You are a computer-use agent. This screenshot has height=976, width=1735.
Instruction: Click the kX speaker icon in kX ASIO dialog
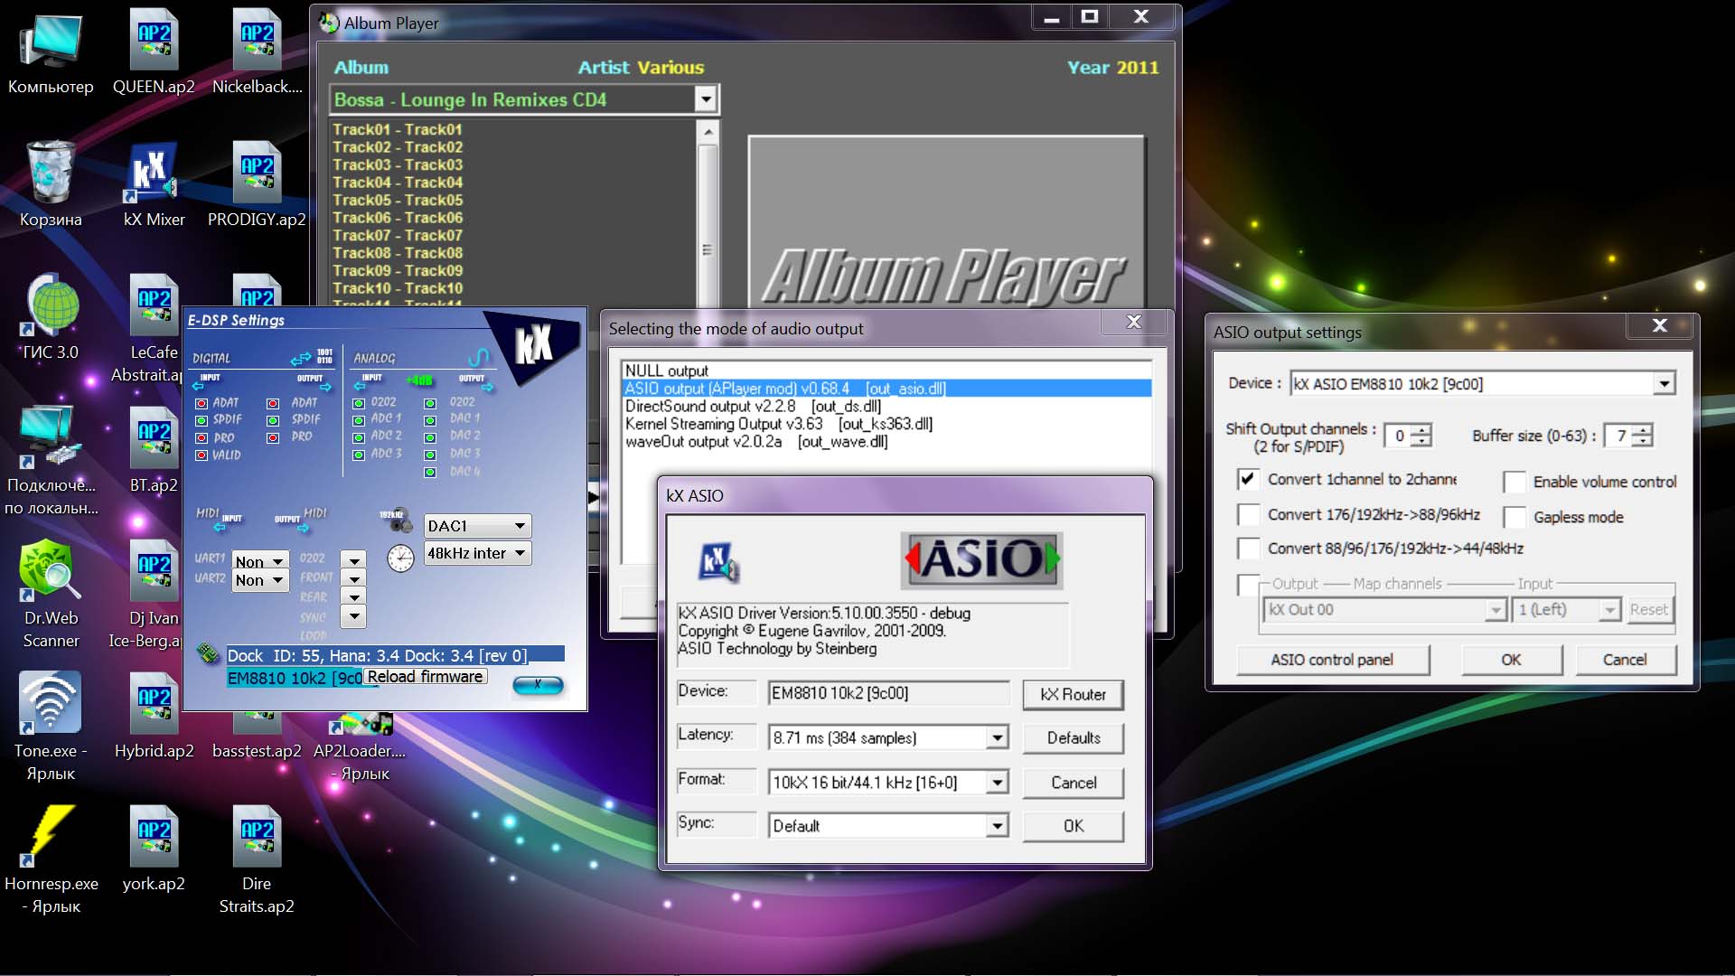(x=719, y=562)
